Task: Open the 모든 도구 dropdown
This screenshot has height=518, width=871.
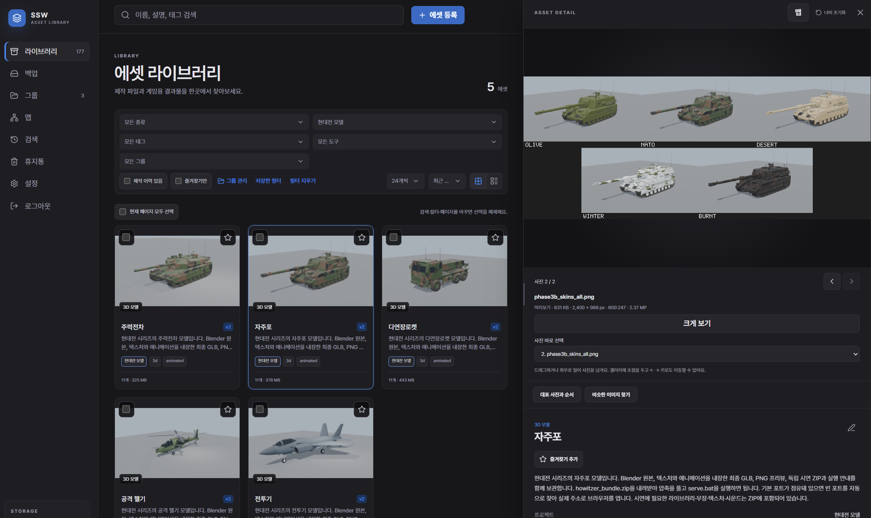Action: pyautogui.click(x=407, y=142)
